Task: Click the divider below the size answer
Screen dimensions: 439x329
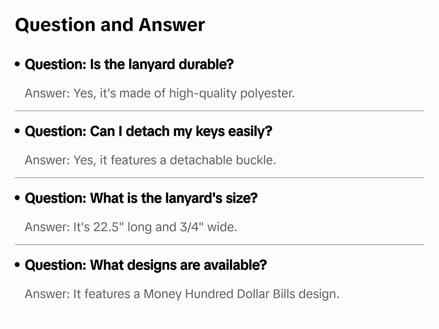Action: click(x=219, y=245)
